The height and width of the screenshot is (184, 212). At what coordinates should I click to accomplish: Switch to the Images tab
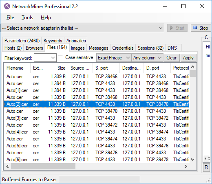[x=78, y=48]
